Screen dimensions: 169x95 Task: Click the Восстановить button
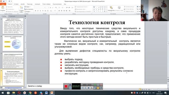pyautogui.click(x=29, y=9)
